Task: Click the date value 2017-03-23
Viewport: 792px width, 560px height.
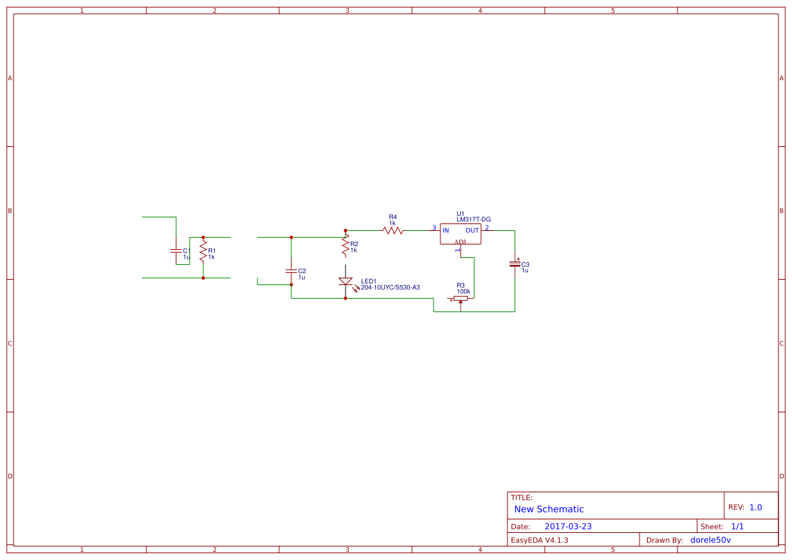Action: click(x=568, y=526)
